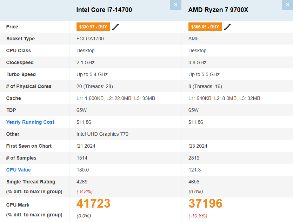Click the Intel Core i7-14700 heading
Image resolution: width=293 pixels, height=222 pixels.
click(x=104, y=10)
